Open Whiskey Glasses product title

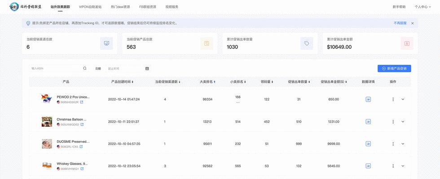71,164
